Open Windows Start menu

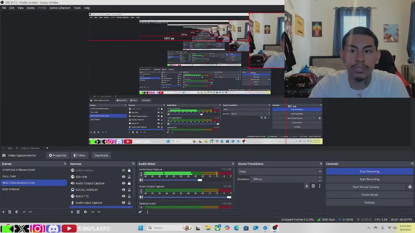click(x=140, y=228)
